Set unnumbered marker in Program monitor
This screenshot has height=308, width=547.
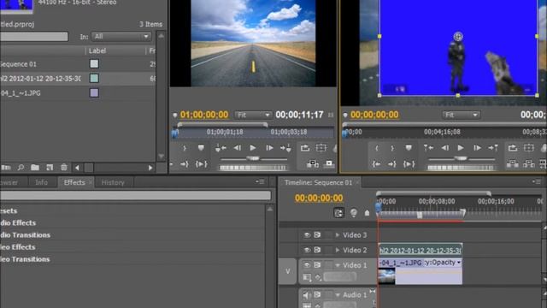click(409, 148)
